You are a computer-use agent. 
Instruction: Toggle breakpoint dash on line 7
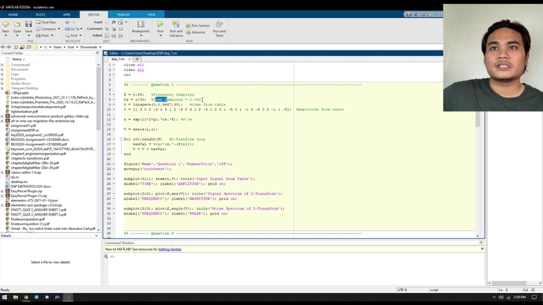(114, 94)
